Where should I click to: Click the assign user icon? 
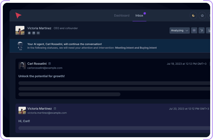pyautogui.click(x=209, y=31)
